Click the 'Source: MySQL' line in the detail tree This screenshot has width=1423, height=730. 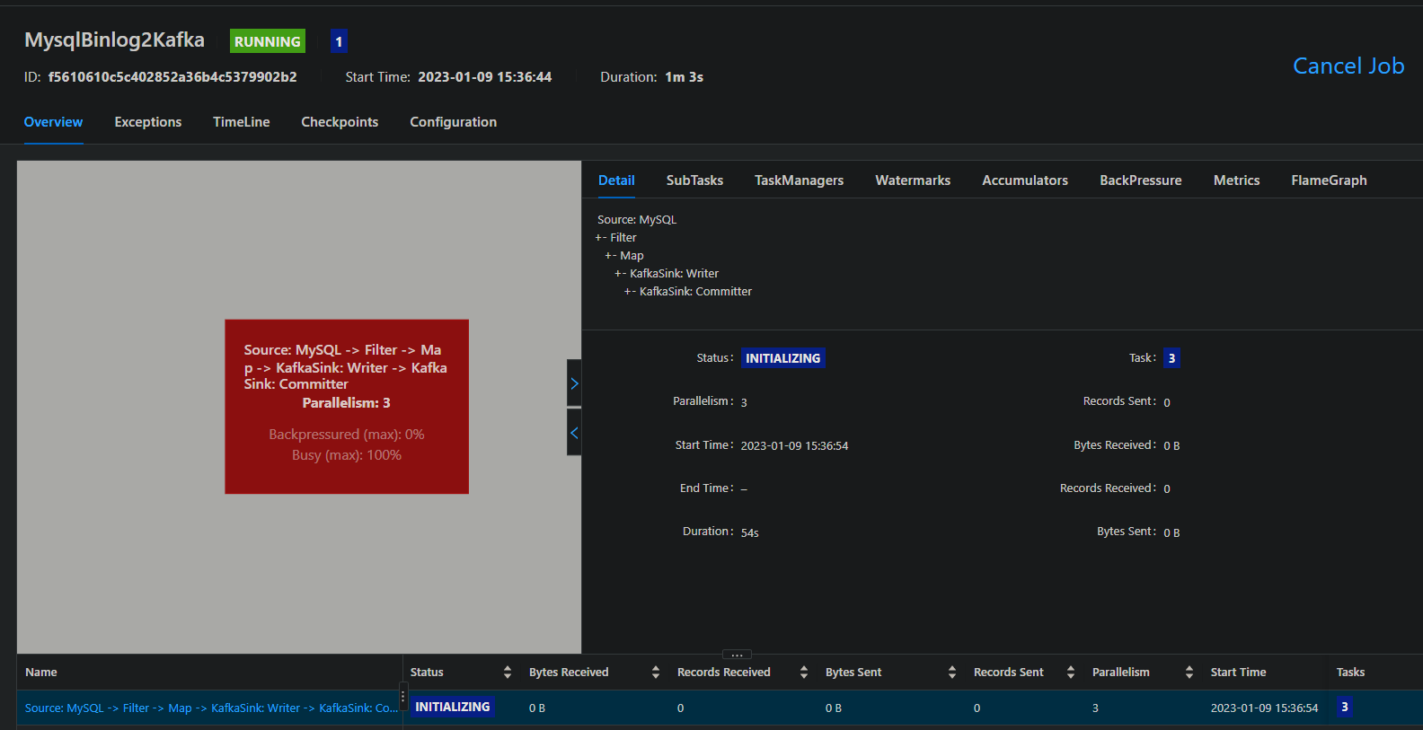click(x=637, y=220)
